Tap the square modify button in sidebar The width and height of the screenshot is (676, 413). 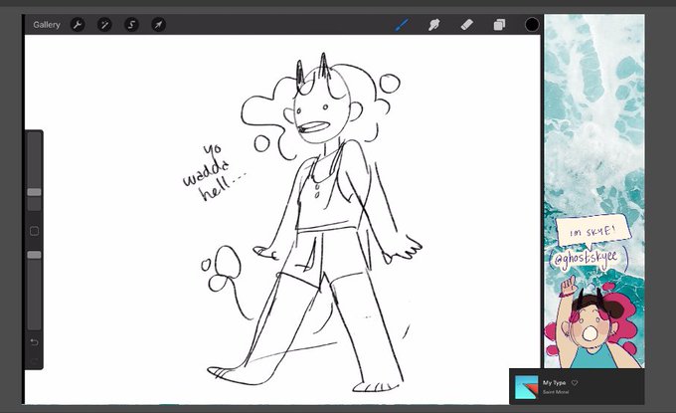[x=35, y=231]
